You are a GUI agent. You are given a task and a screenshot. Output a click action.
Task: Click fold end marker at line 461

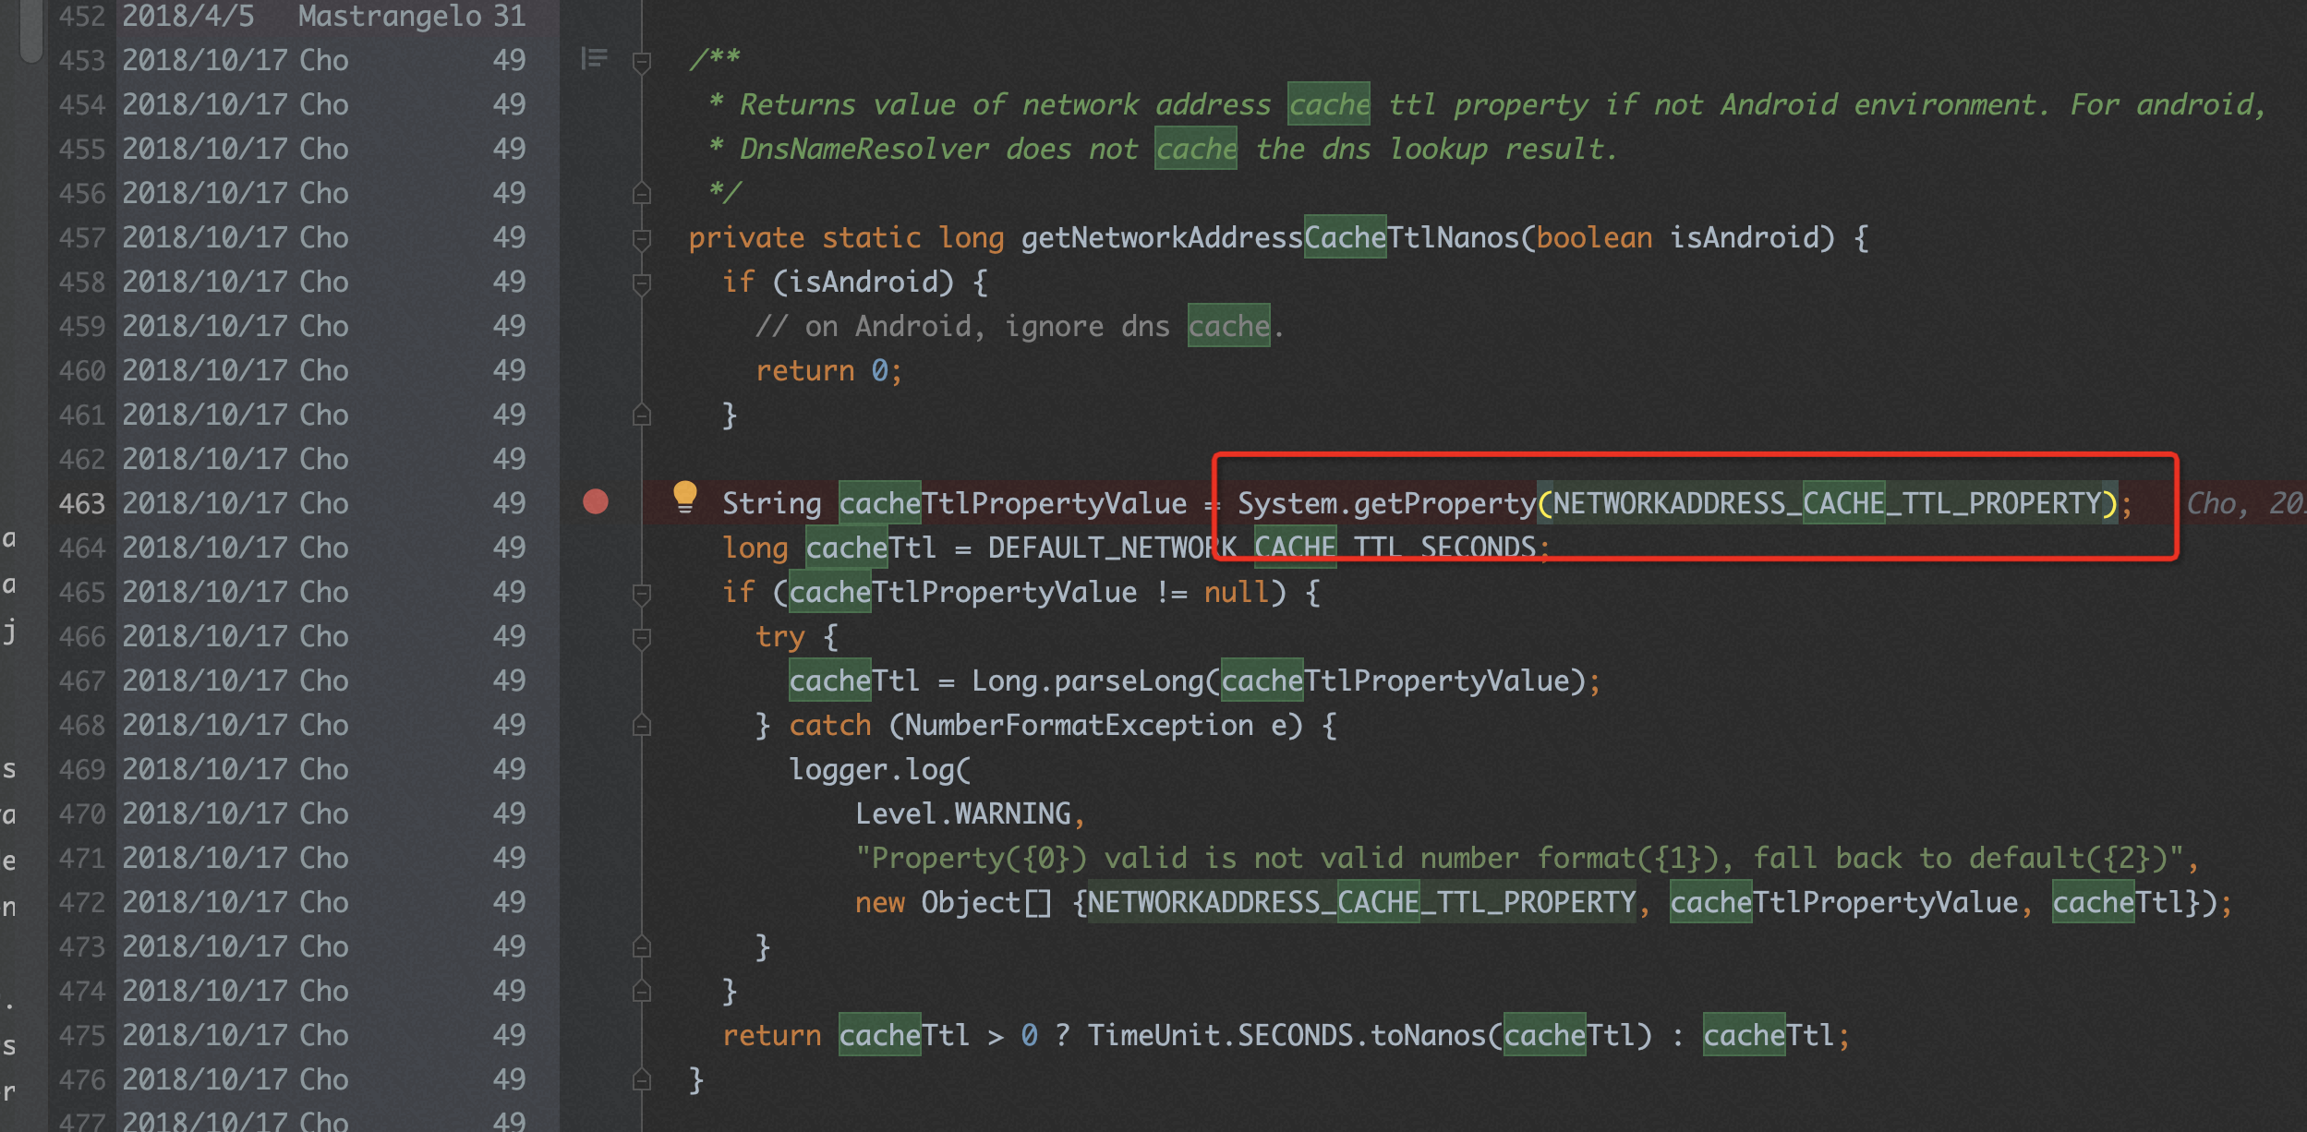pos(642,415)
